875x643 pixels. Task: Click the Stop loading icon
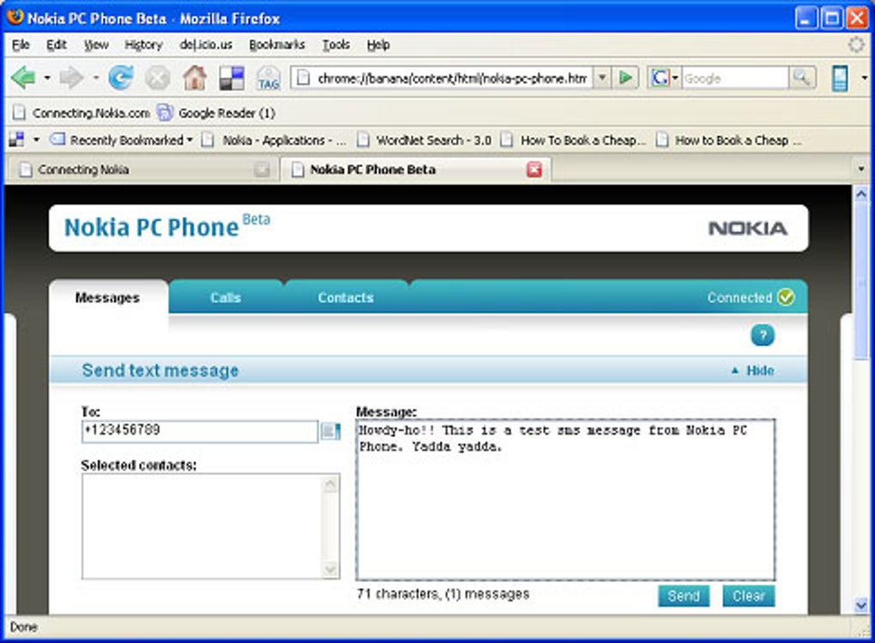(x=158, y=78)
